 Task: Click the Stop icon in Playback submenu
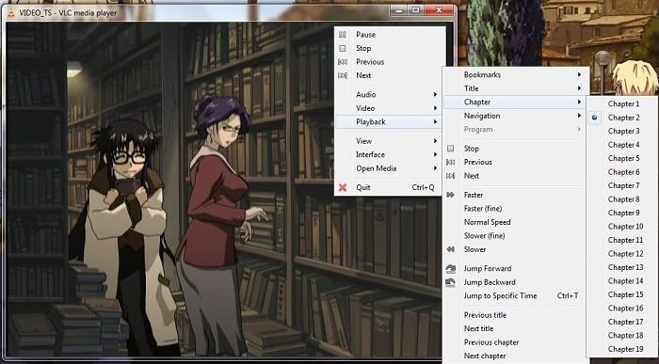pyautogui.click(x=451, y=149)
